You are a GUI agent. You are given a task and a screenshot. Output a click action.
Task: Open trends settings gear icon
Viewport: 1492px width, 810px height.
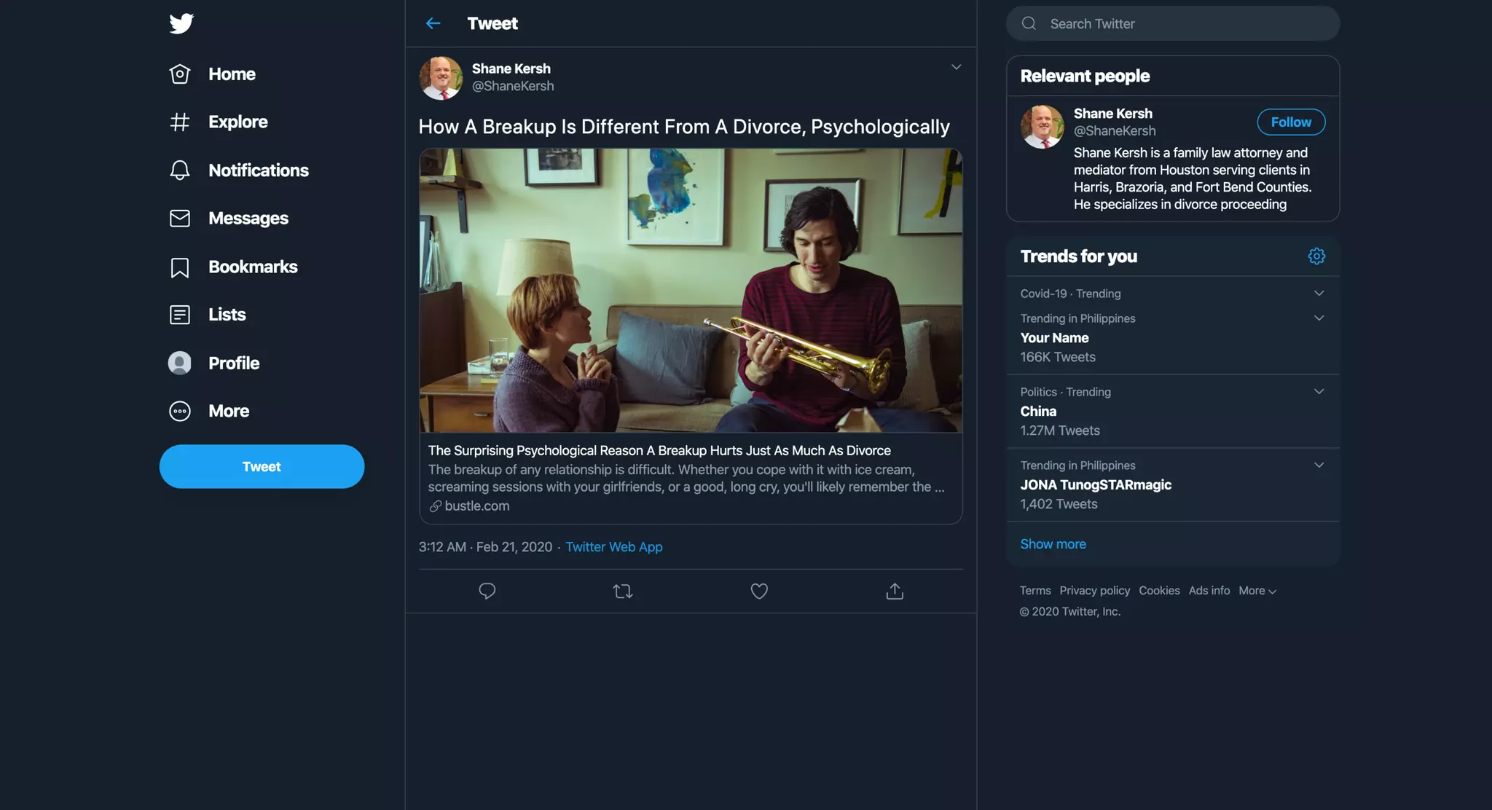1316,256
